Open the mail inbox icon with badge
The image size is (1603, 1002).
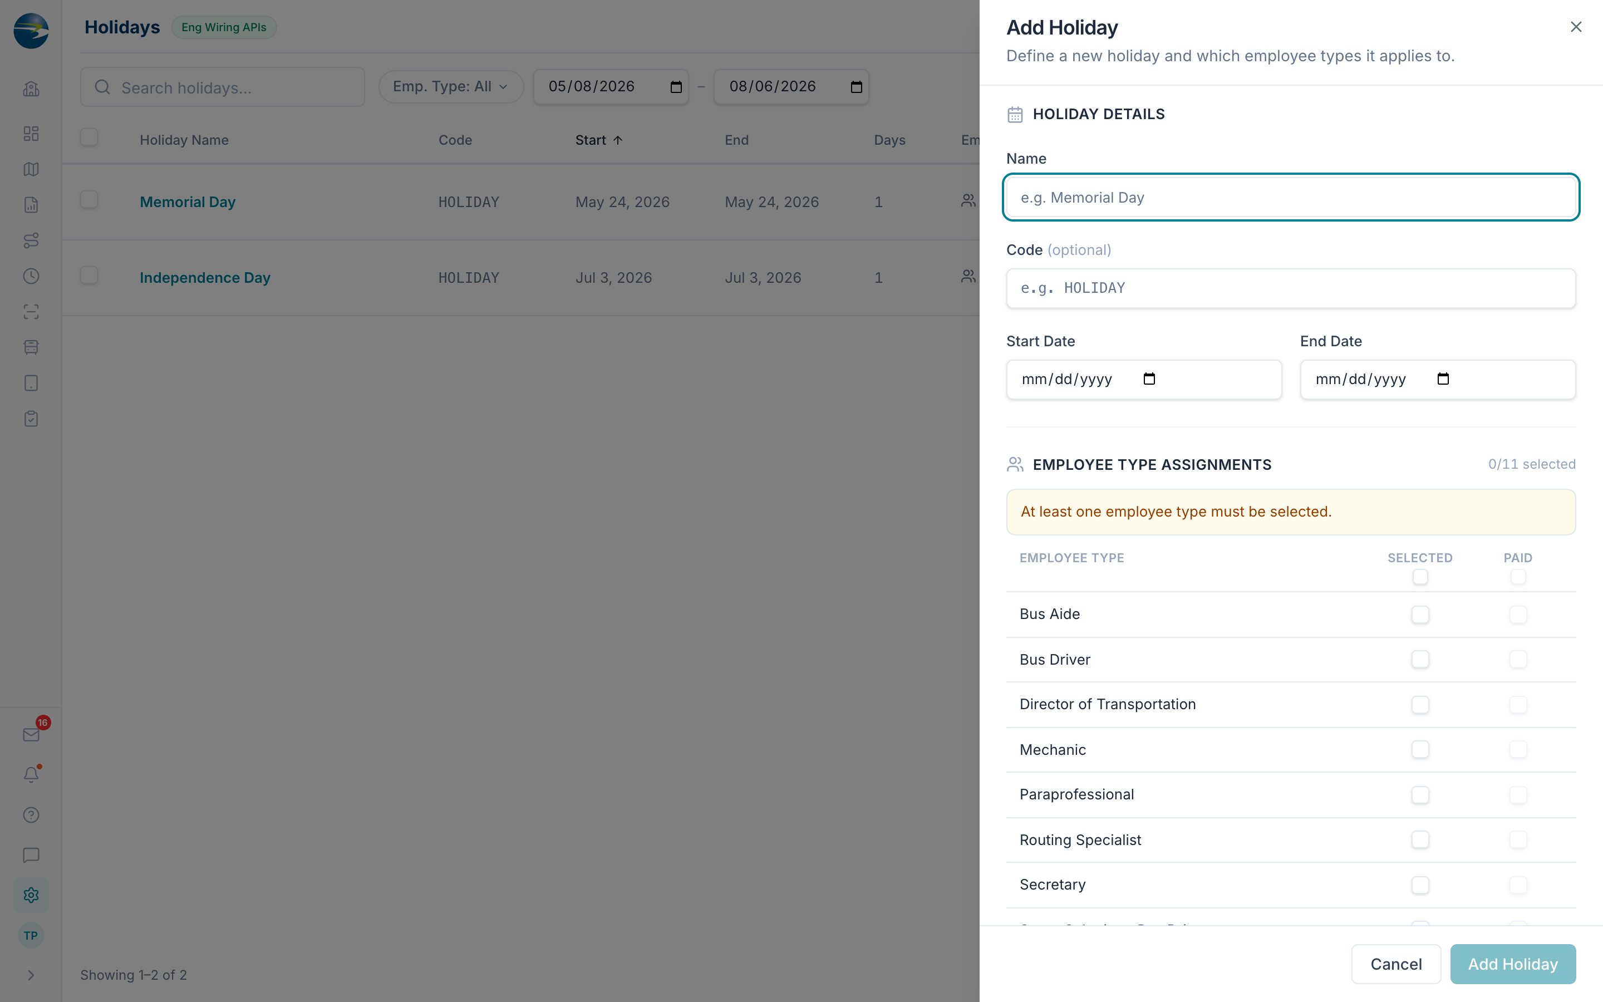click(31, 734)
